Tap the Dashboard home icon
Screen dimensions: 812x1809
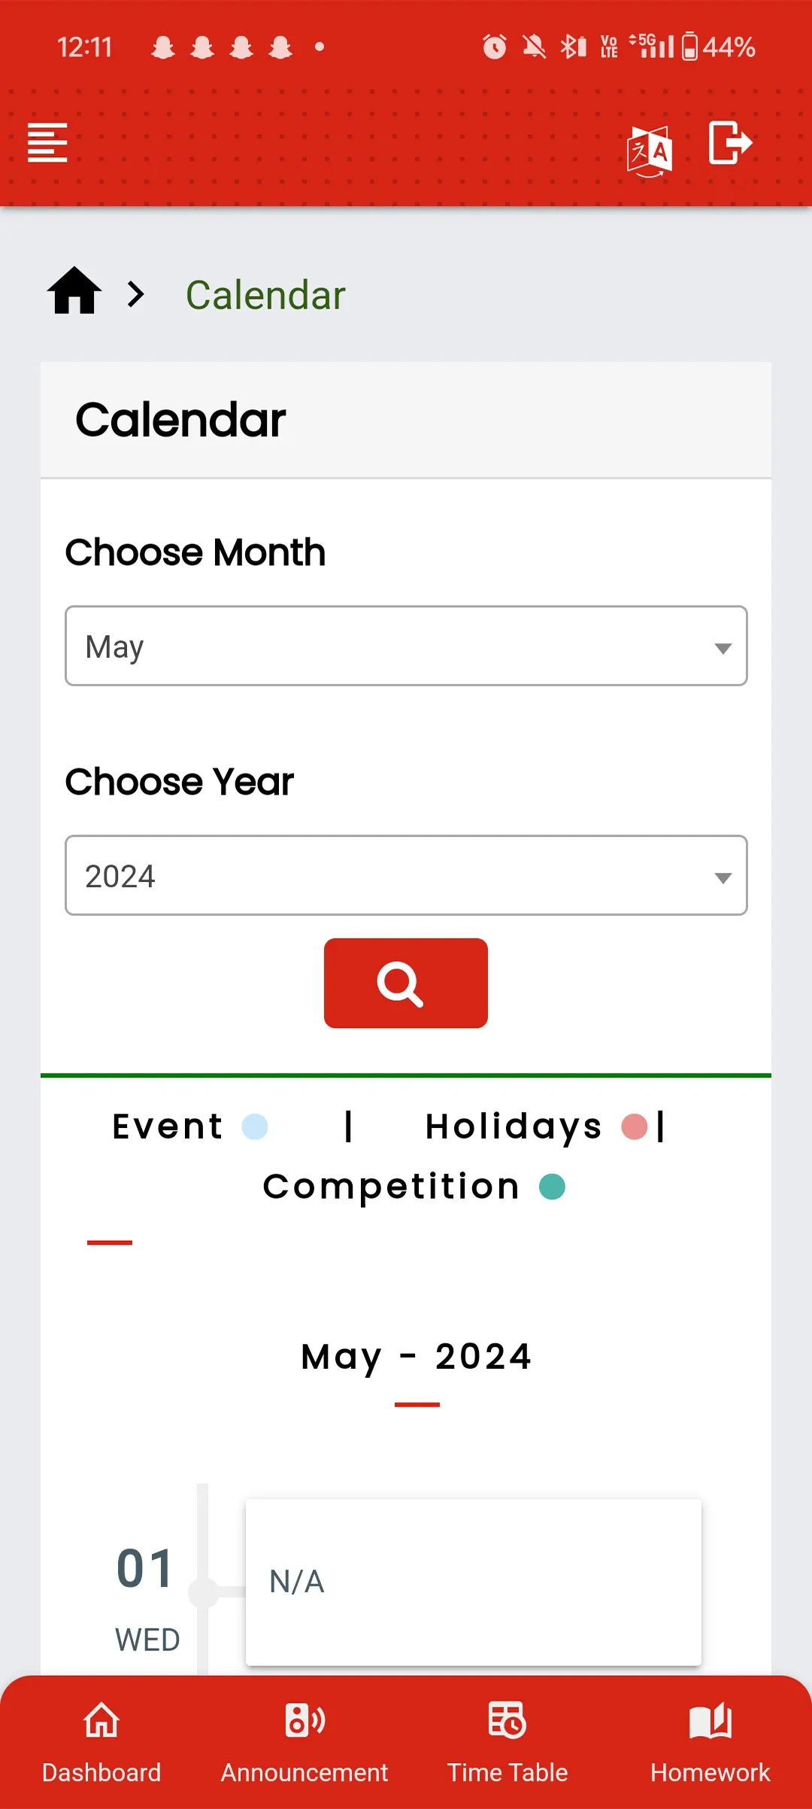tap(101, 1720)
